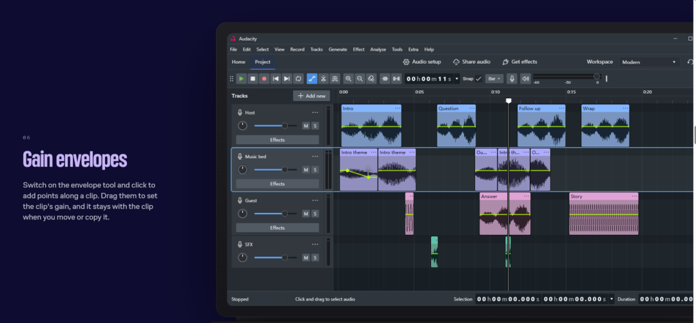Open the Story clip options menu
696x323 pixels.
tap(635, 196)
